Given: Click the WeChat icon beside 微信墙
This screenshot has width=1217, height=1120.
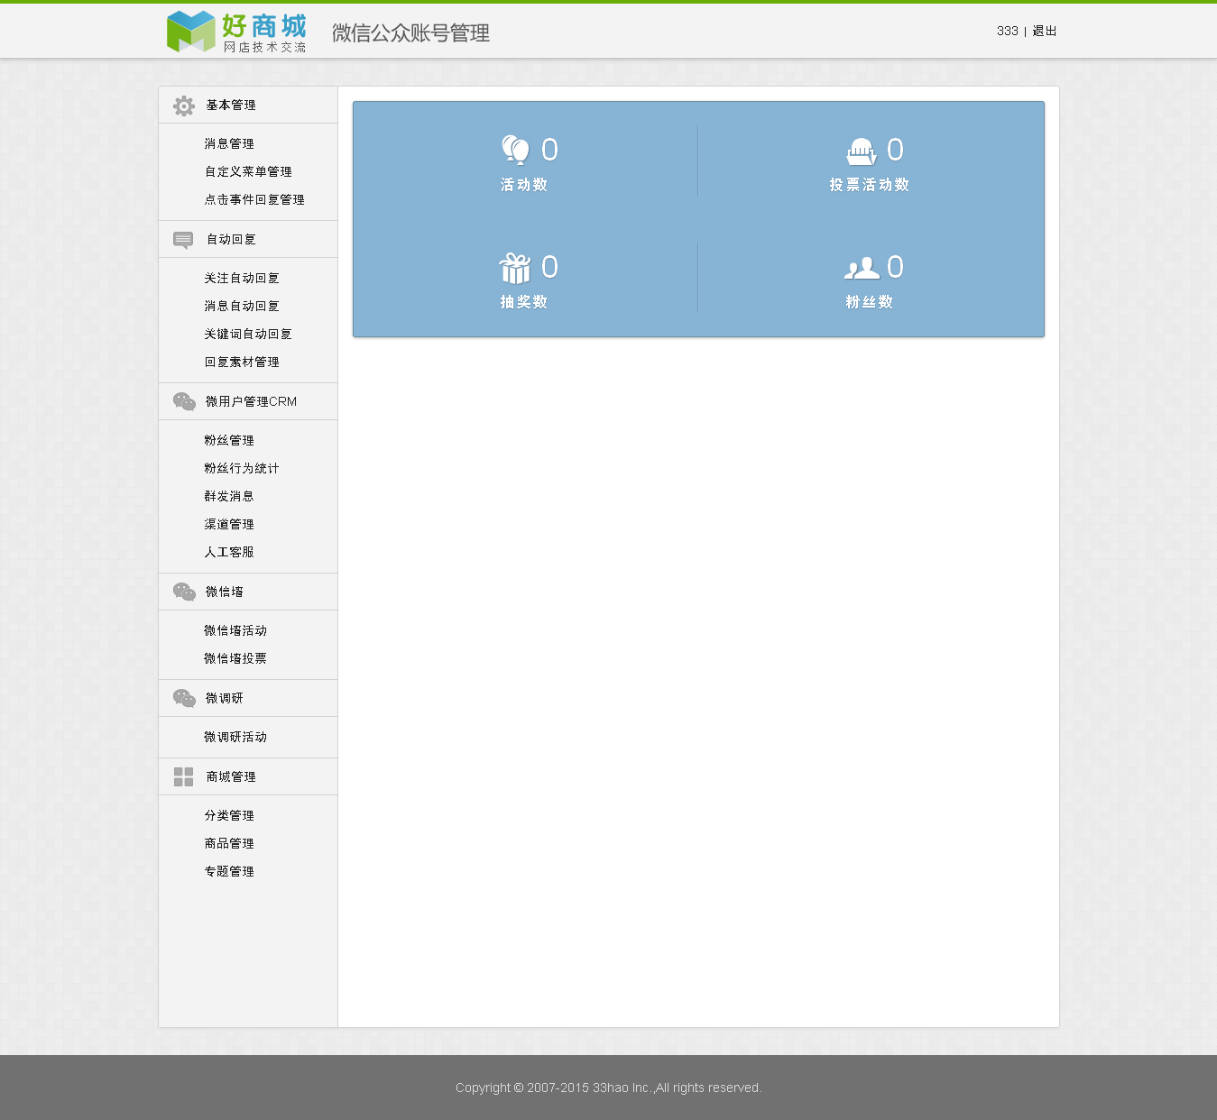Looking at the screenshot, I should [184, 592].
